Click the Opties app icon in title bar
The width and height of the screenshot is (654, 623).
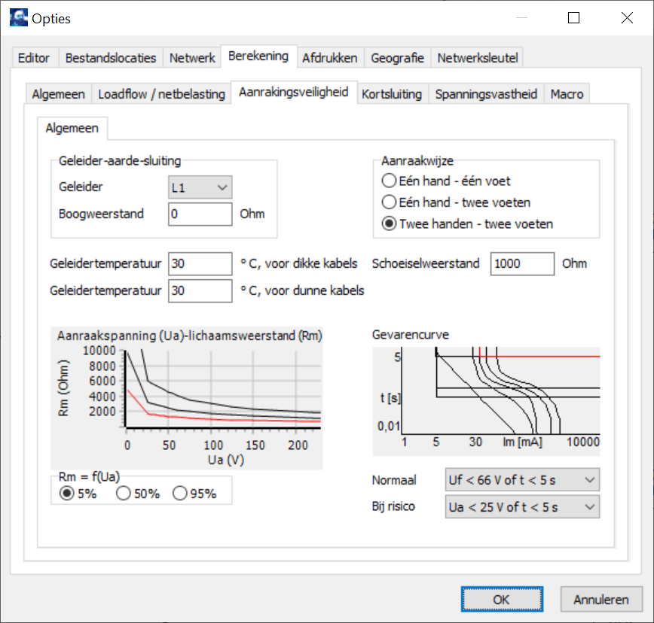(17, 18)
